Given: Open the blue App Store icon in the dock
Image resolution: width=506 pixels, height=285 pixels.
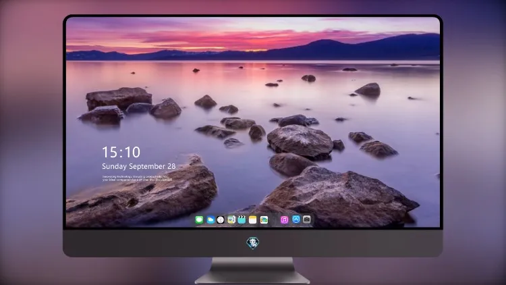Looking at the screenshot, I should (x=296, y=219).
